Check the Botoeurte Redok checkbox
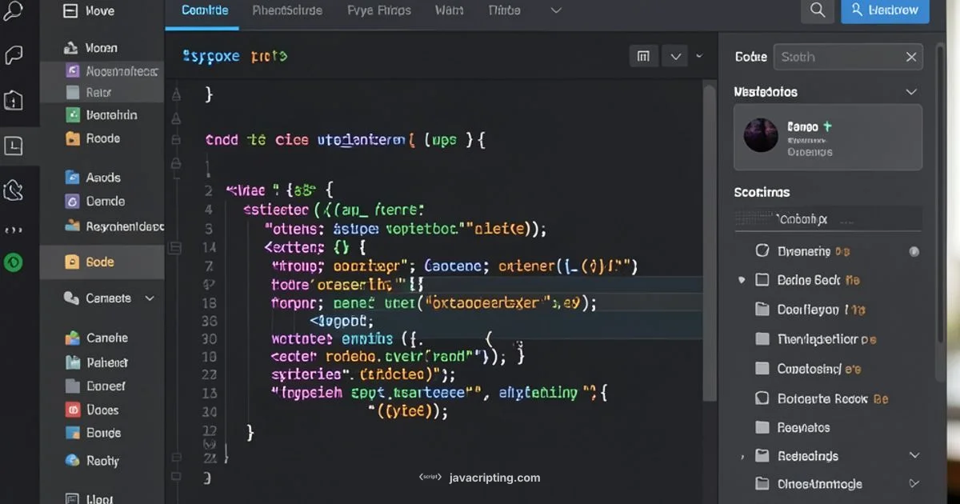The width and height of the screenshot is (960, 504). (762, 398)
